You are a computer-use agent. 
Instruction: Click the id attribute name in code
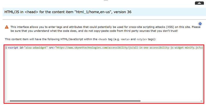click(21, 48)
